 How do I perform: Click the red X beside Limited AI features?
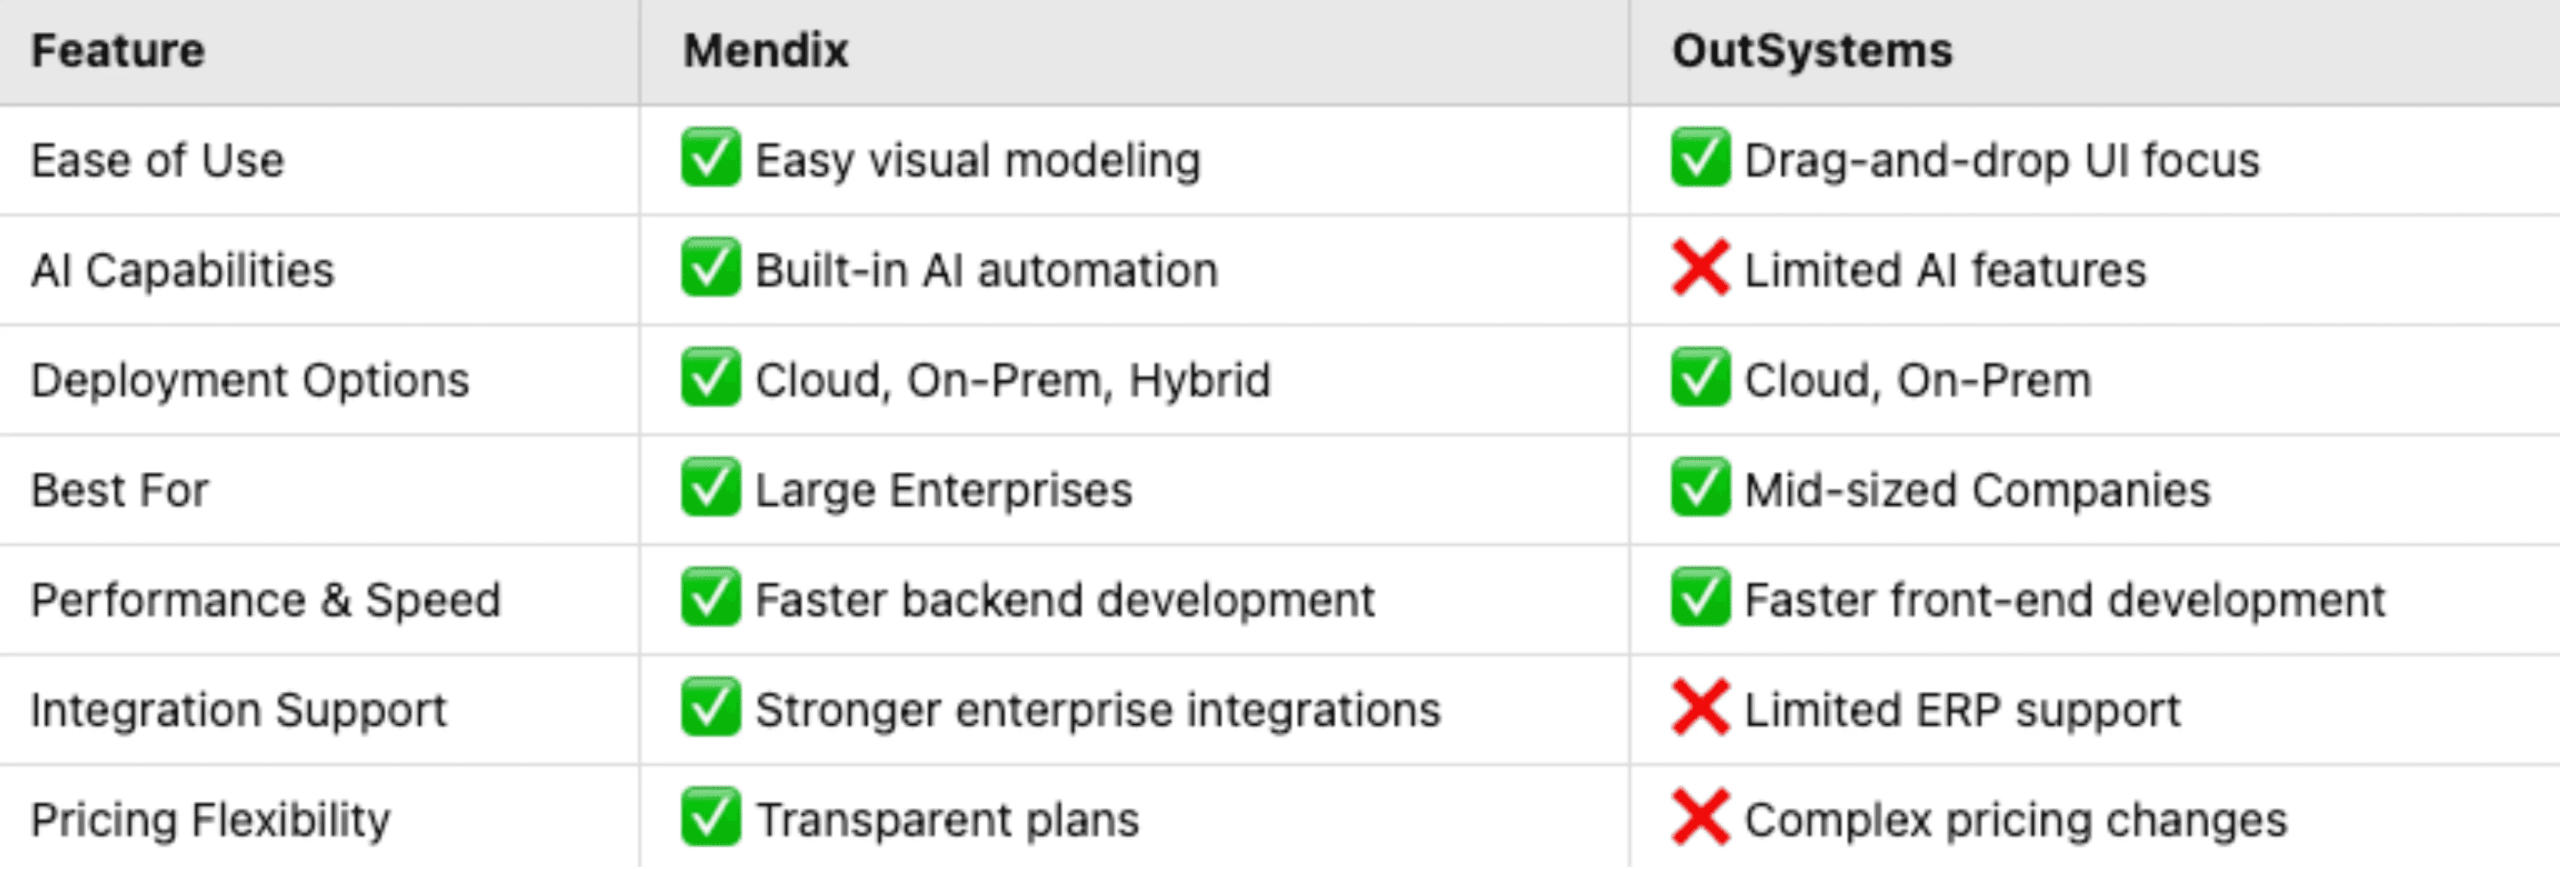click(x=1701, y=267)
